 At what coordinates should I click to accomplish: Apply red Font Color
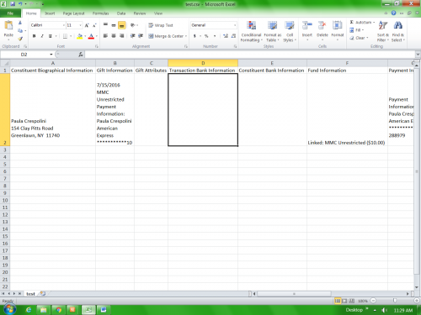[91, 36]
